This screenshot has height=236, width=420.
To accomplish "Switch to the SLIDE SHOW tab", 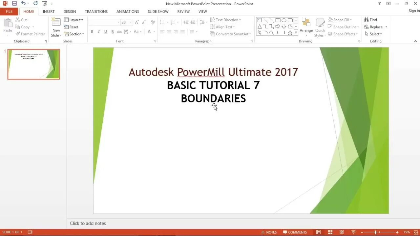I will 158,11.
